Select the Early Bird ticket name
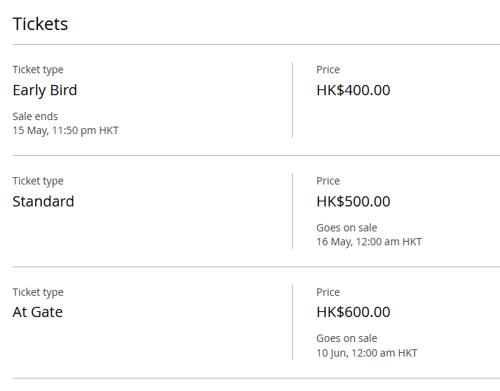 pyautogui.click(x=45, y=90)
